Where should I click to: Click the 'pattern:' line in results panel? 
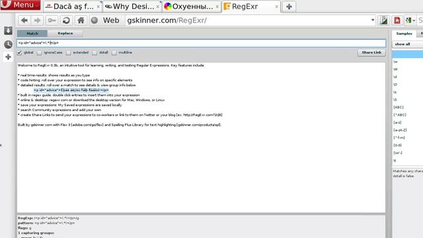point(46,223)
